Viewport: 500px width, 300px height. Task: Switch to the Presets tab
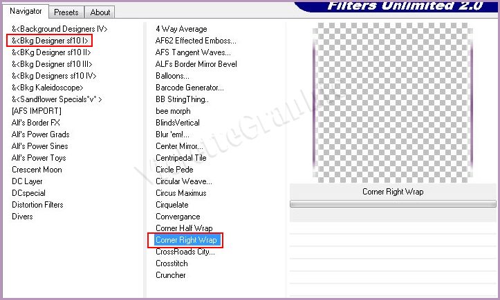[x=66, y=12]
